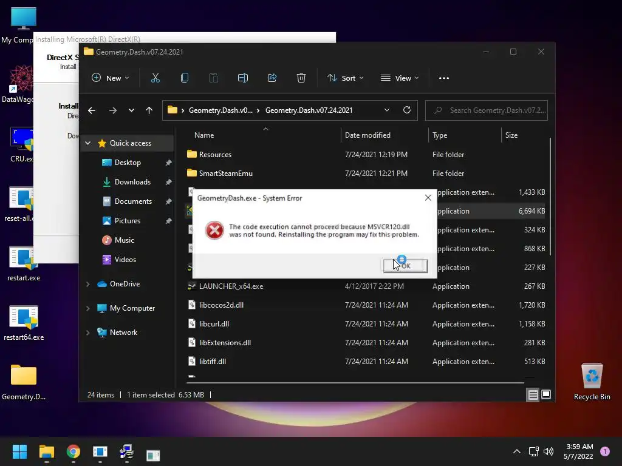Click the Rename icon in toolbar

tap(243, 78)
